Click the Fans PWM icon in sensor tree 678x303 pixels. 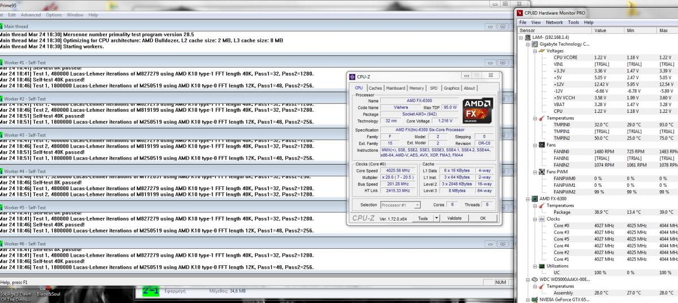pyautogui.click(x=542, y=172)
